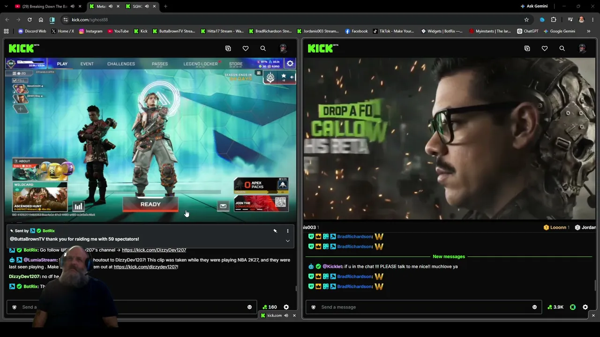This screenshot has width=600, height=337.
Task: Open search in left Kick window
Action: (263, 48)
